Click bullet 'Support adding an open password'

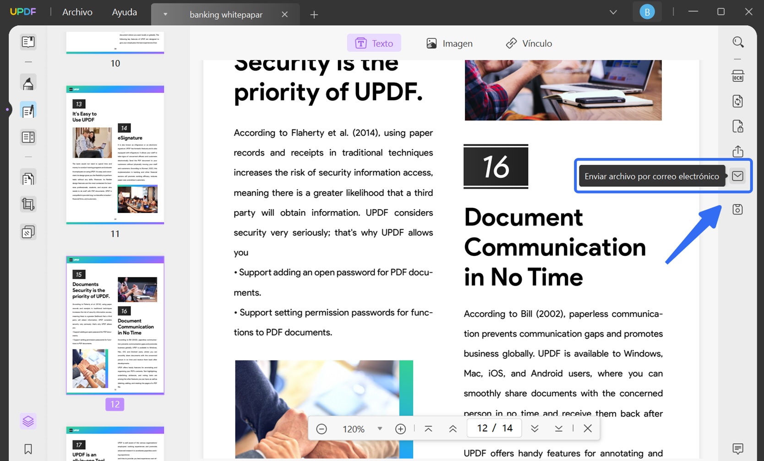click(333, 282)
